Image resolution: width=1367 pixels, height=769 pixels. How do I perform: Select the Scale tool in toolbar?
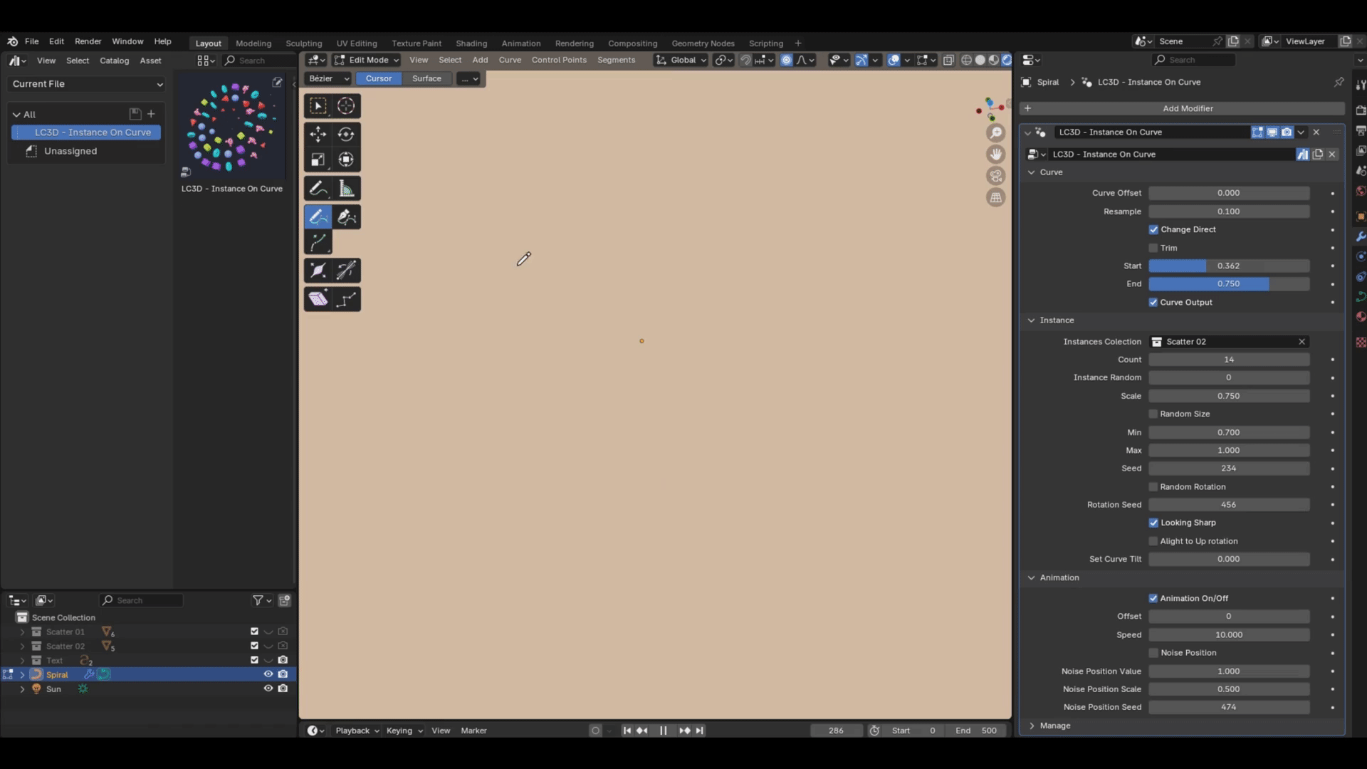pos(318,159)
